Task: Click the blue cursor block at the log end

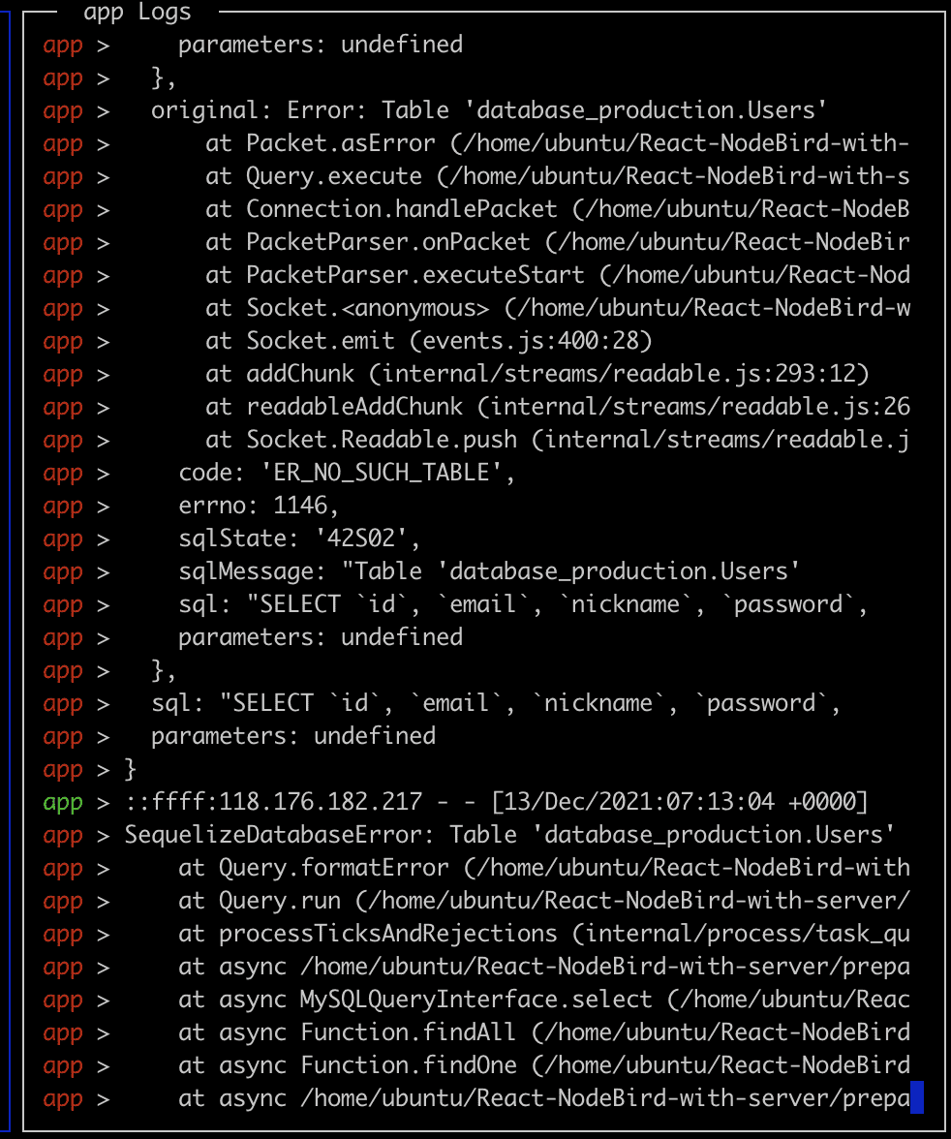Action: 917,1098
